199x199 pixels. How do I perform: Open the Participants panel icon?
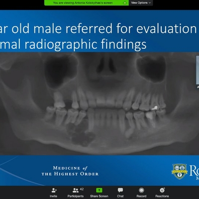[x=76, y=190]
